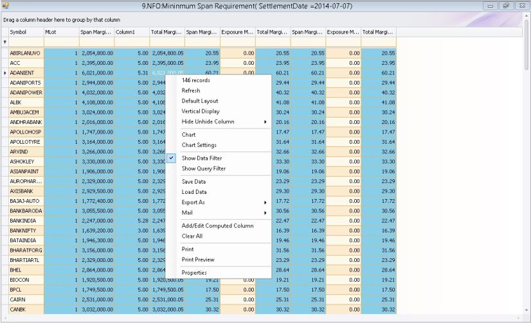This screenshot has width=531, height=323.
Task: Choose Refresh from the context menu
Action: click(191, 91)
